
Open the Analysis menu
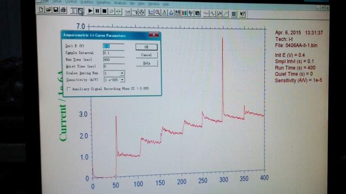[120, 3]
